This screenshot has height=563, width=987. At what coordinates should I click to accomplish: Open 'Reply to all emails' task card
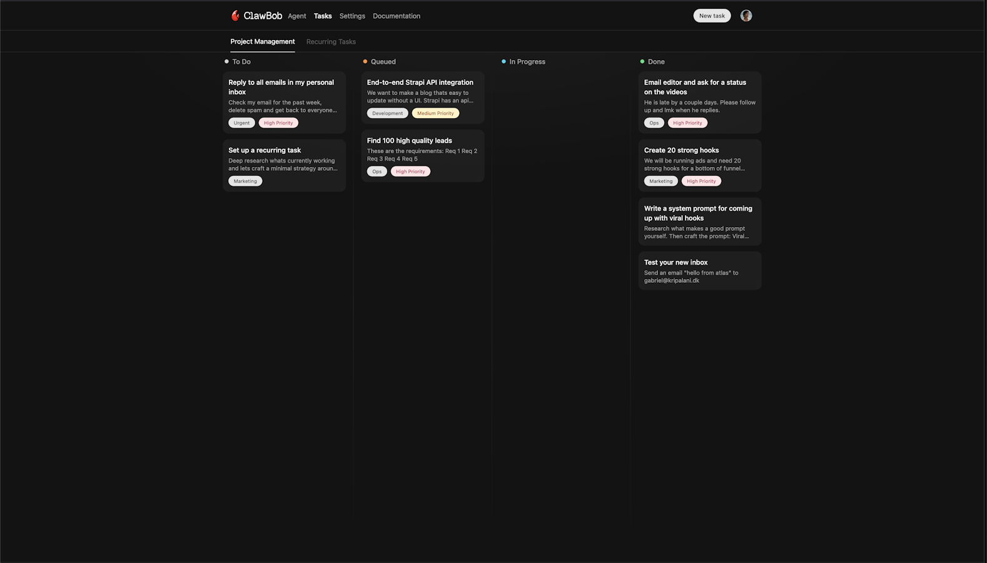283,96
